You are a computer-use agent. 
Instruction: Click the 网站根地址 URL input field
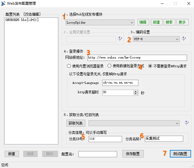[137, 58]
